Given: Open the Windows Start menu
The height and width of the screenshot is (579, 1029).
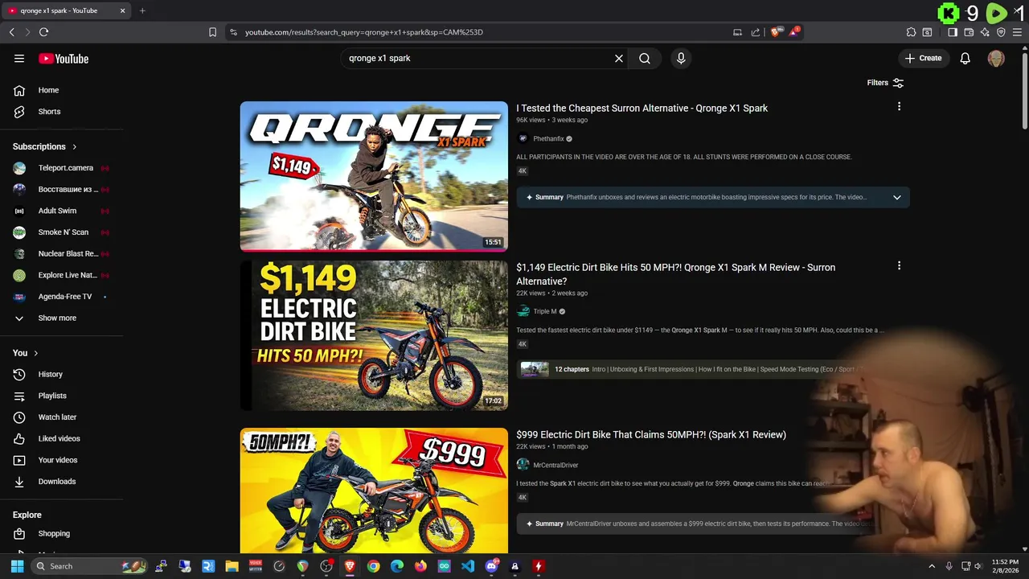Looking at the screenshot, I should click(x=17, y=566).
